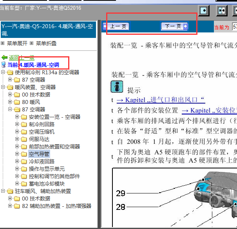Click the split-panels center layout icon
This screenshot has width=237, height=229.
(222, 11)
